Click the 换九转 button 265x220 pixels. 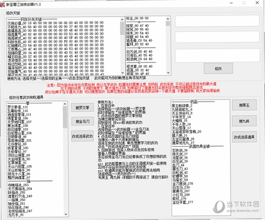click(244, 121)
